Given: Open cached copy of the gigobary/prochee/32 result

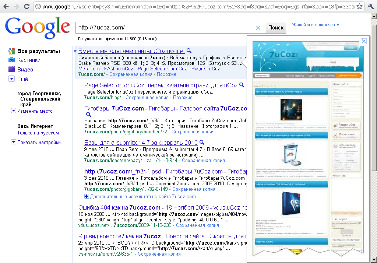Looking at the screenshot, I should (x=193, y=131).
